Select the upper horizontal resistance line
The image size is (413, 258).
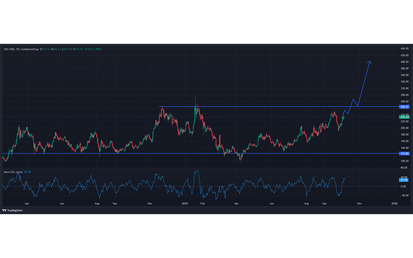pos(258,107)
